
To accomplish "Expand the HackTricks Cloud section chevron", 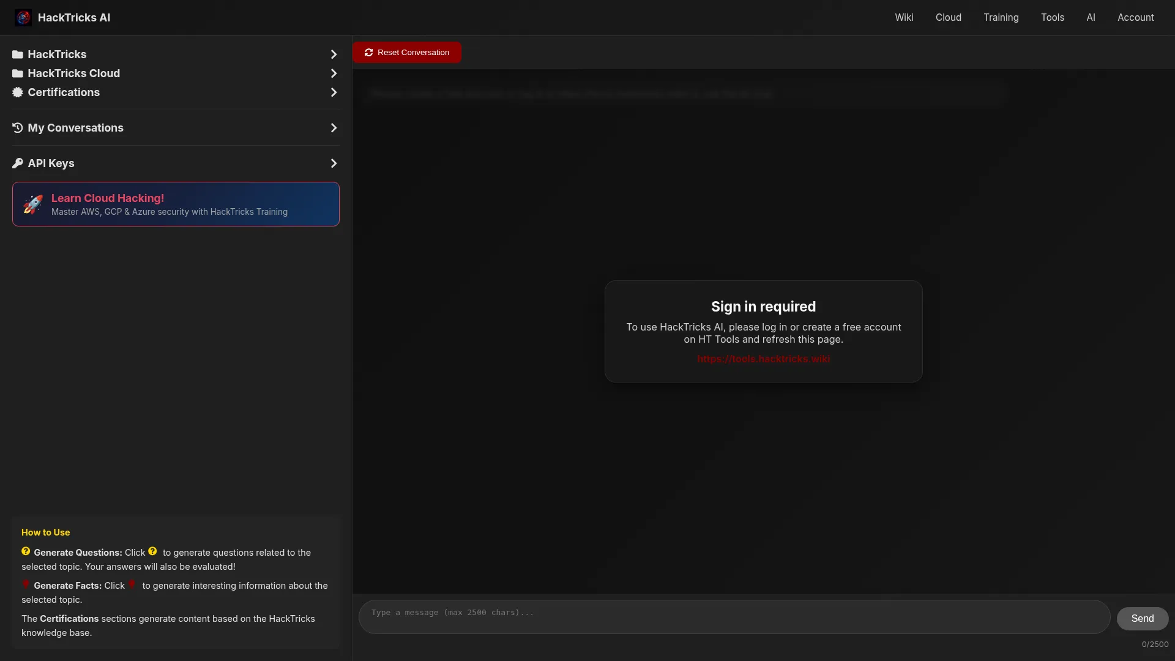I will tap(334, 73).
